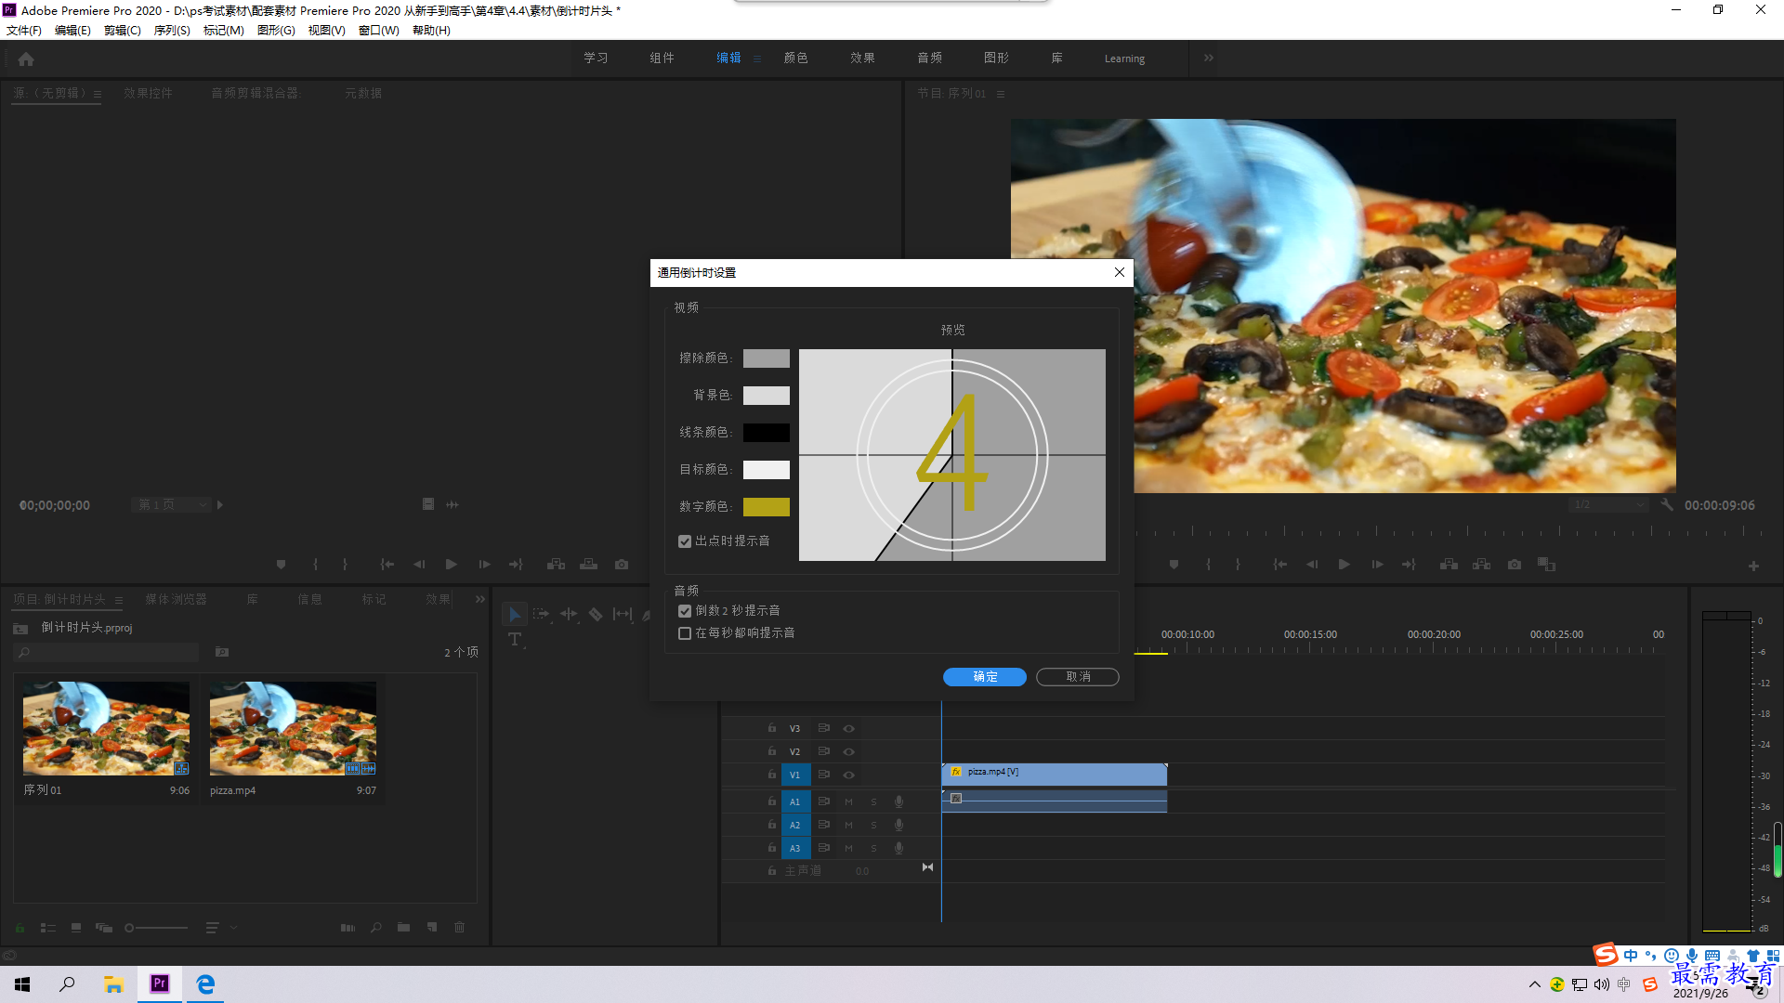The height and width of the screenshot is (1003, 1784).
Task: Open the Program monitor resolution 1/2 dropdown
Action: (x=1608, y=505)
